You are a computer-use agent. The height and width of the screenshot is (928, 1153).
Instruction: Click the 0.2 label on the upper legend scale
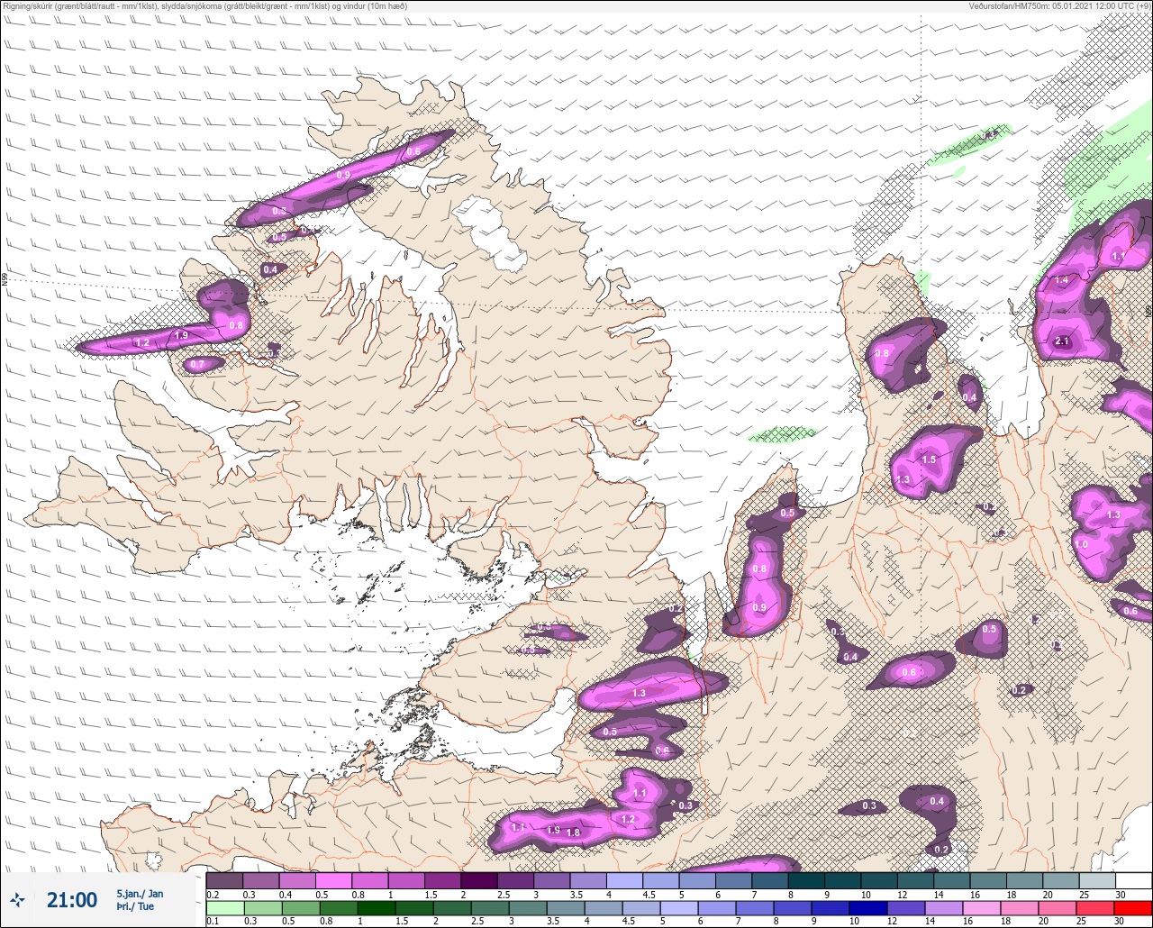(x=213, y=895)
